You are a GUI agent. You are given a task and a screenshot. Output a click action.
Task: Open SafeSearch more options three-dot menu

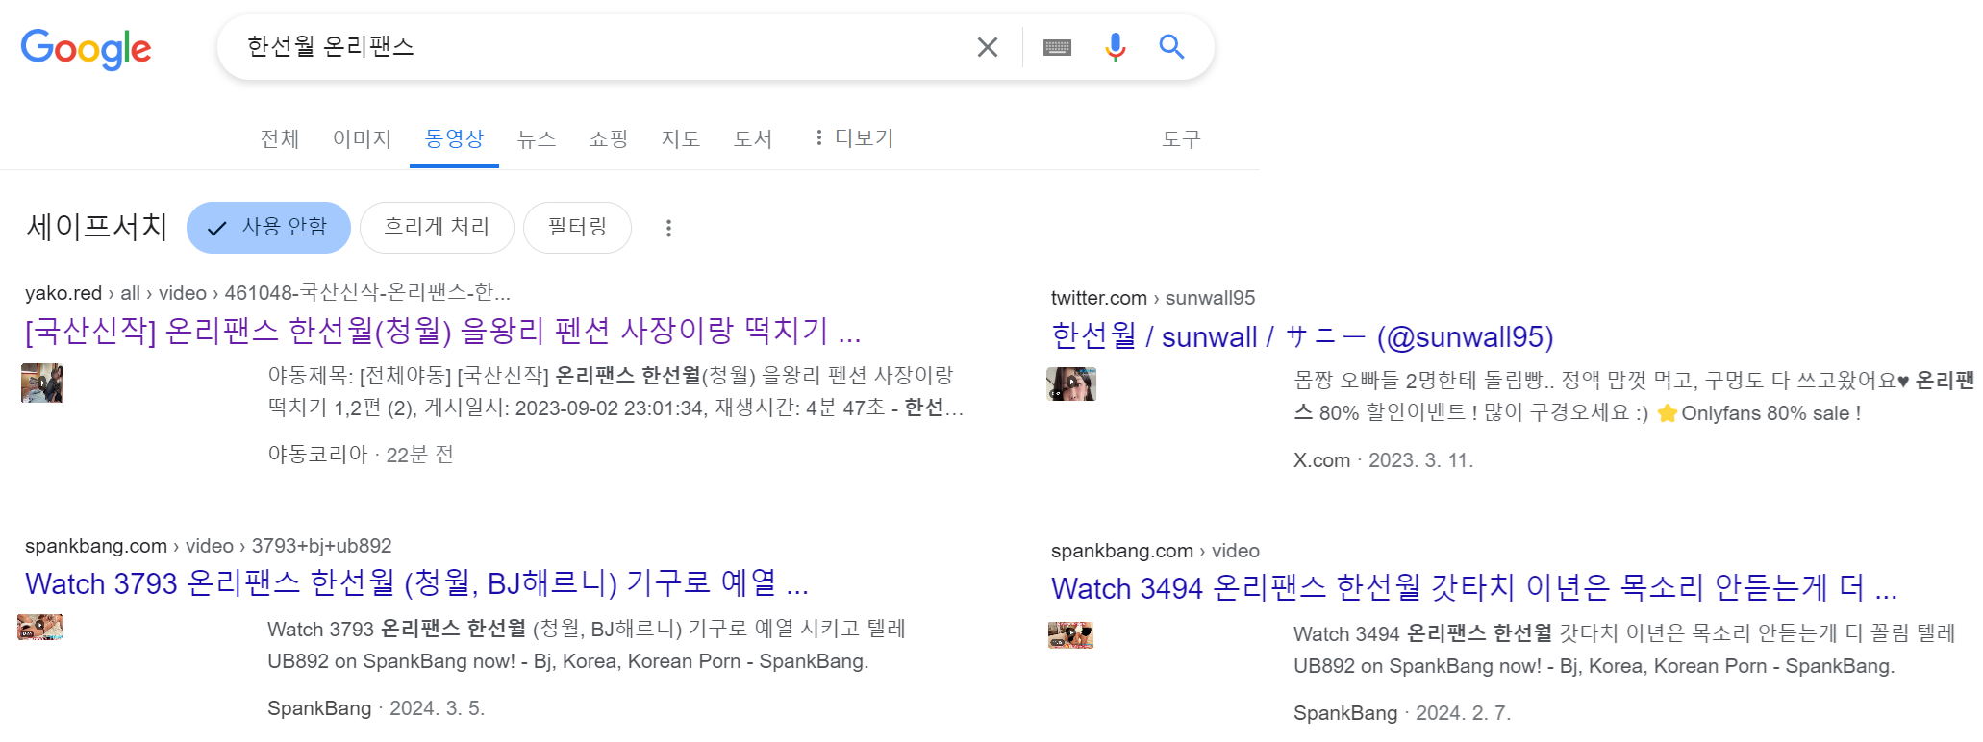(668, 228)
